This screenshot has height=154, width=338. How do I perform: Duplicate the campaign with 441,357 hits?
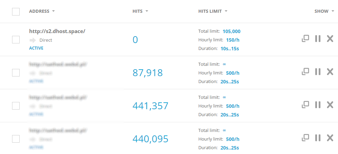305,105
